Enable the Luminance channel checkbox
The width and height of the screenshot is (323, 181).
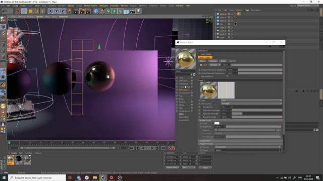pyautogui.click(x=192, y=84)
